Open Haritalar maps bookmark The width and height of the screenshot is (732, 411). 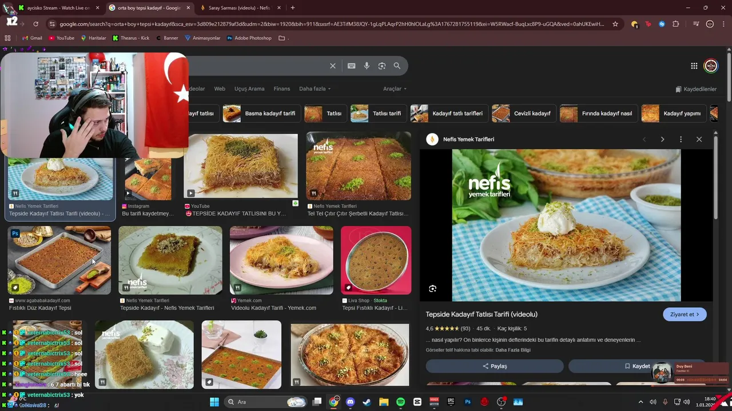93,38
